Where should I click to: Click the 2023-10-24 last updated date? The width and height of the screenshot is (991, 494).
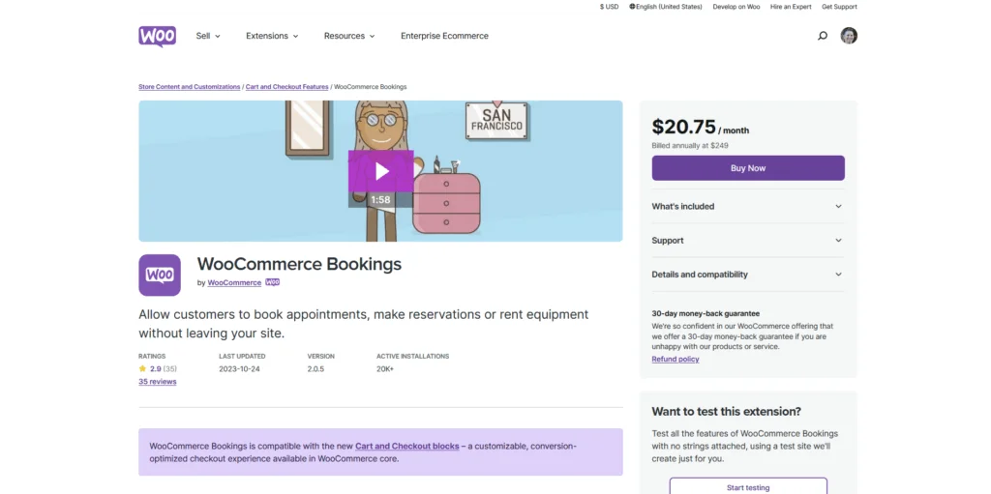[x=240, y=369]
